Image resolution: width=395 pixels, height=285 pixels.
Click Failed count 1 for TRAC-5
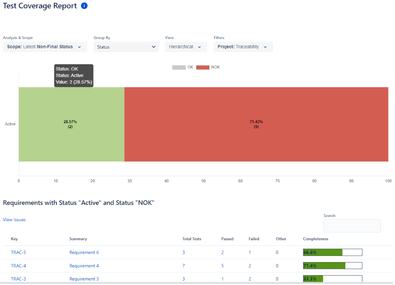(x=250, y=252)
